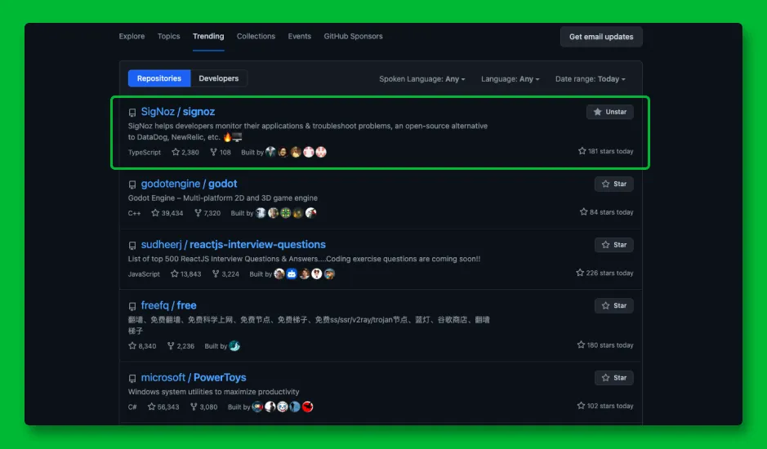Screen dimensions: 767x449
Task: Select the Repositories toggle button
Action: pos(159,78)
